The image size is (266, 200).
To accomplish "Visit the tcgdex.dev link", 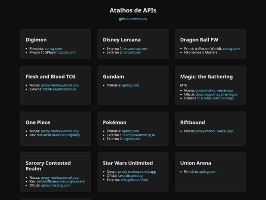I will [132, 139].
